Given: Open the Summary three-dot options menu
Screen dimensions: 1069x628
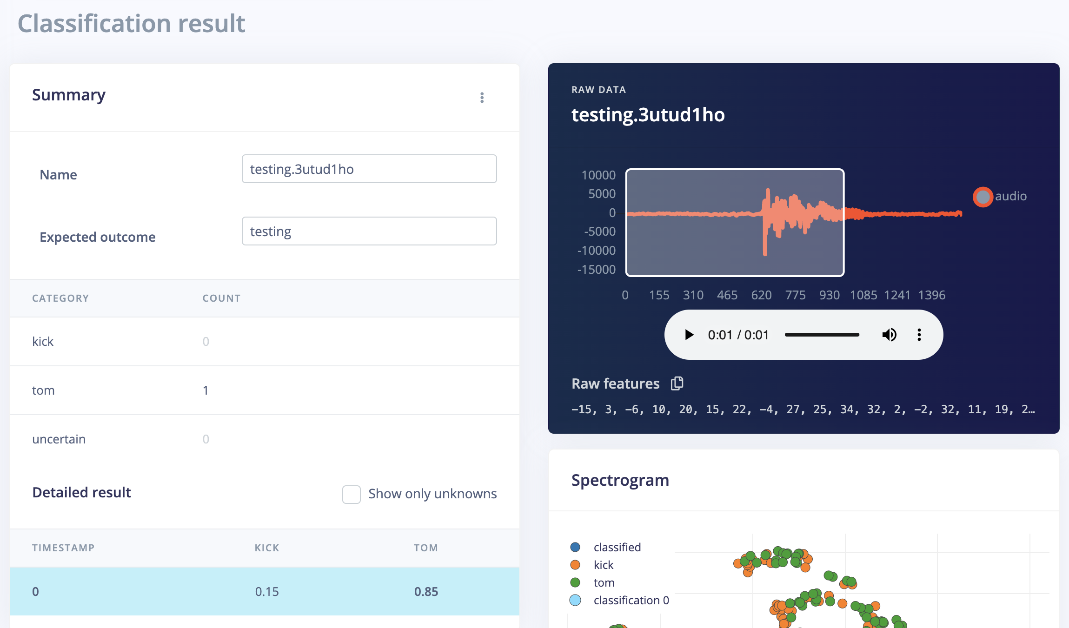Looking at the screenshot, I should click(482, 98).
